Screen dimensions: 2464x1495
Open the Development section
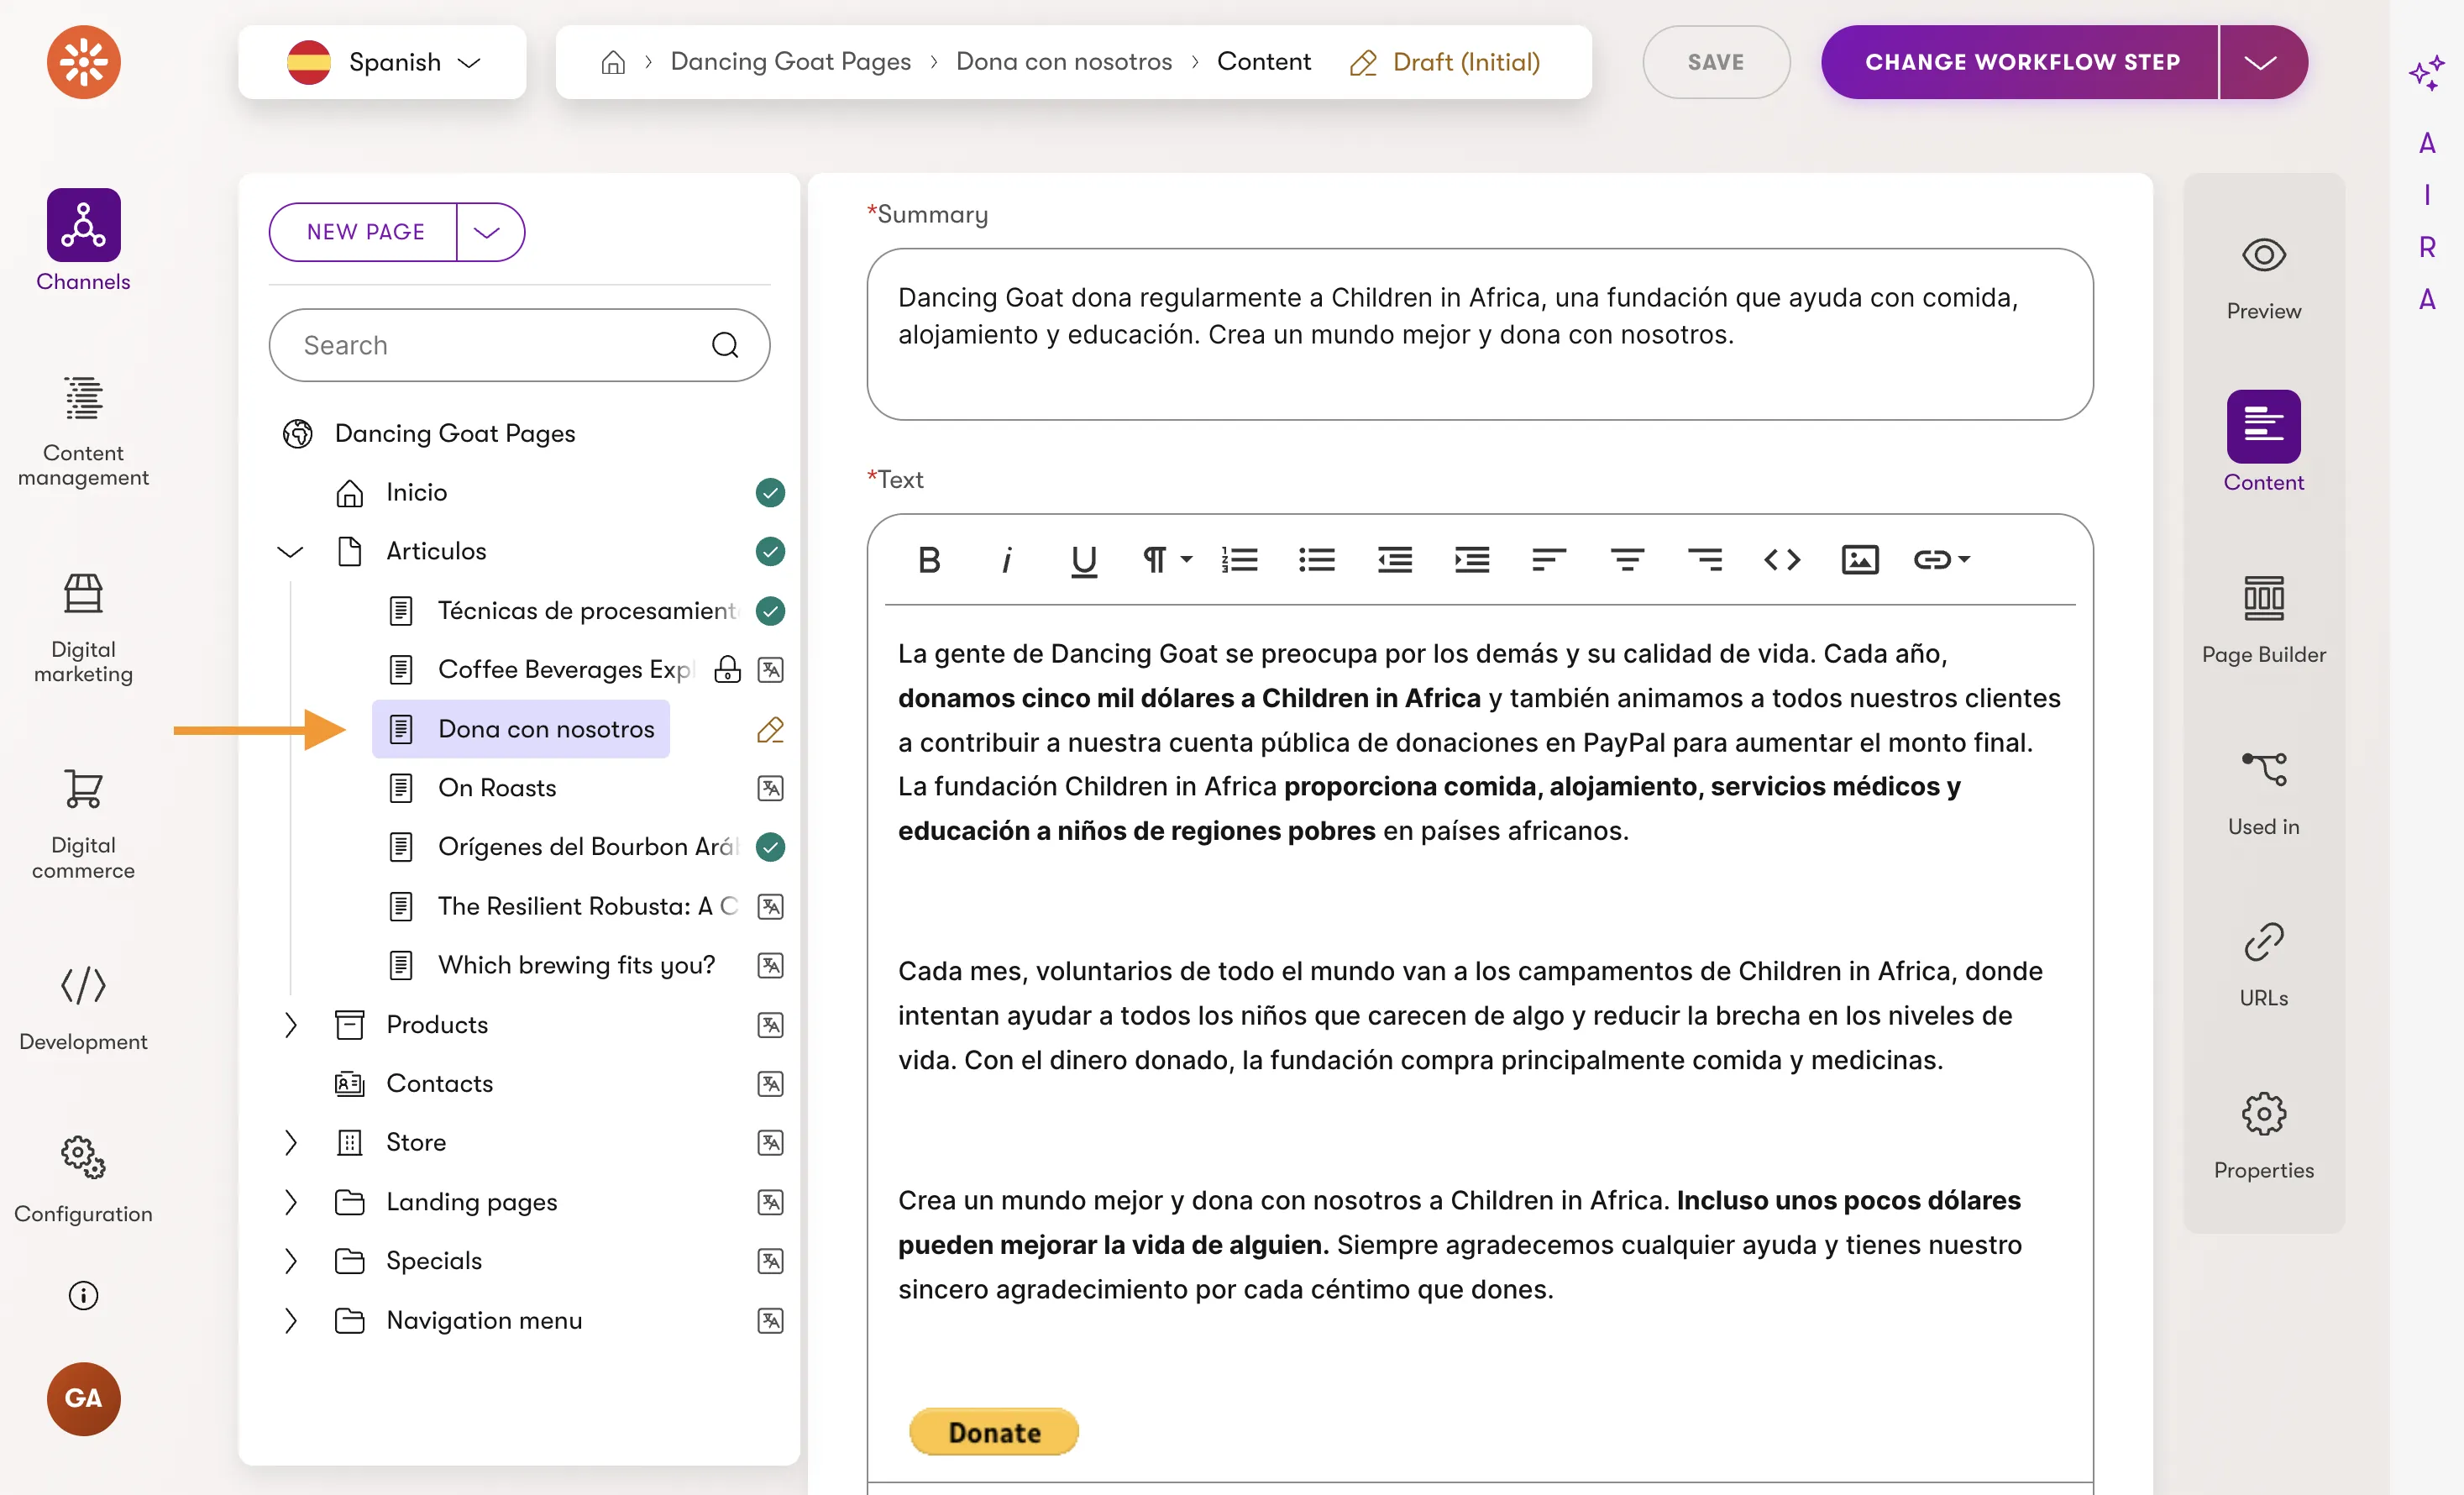83,1008
